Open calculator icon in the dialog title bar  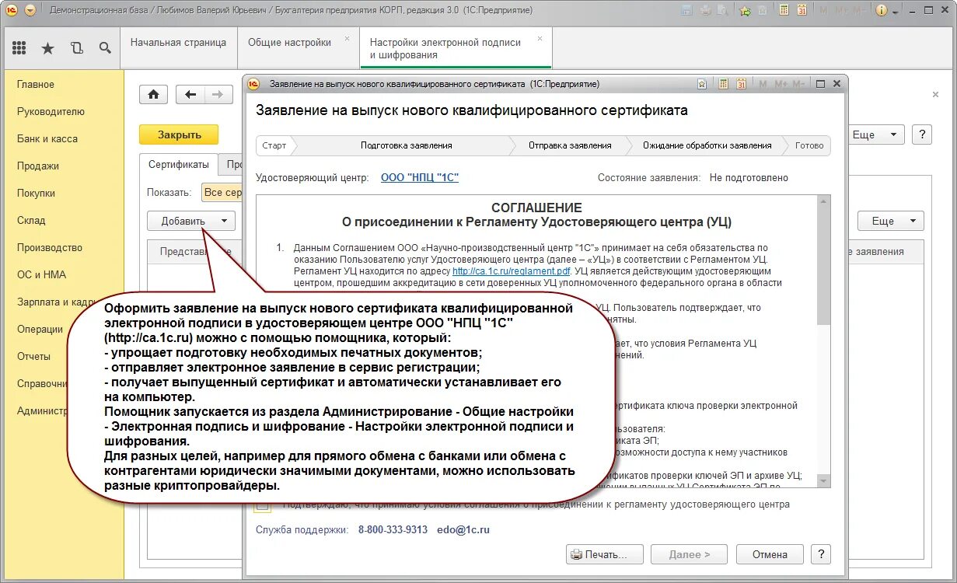[x=723, y=83]
